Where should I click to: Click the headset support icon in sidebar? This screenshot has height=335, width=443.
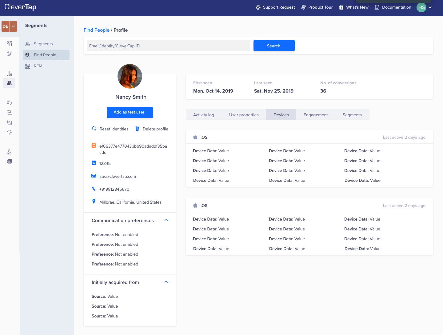[x=9, y=132]
